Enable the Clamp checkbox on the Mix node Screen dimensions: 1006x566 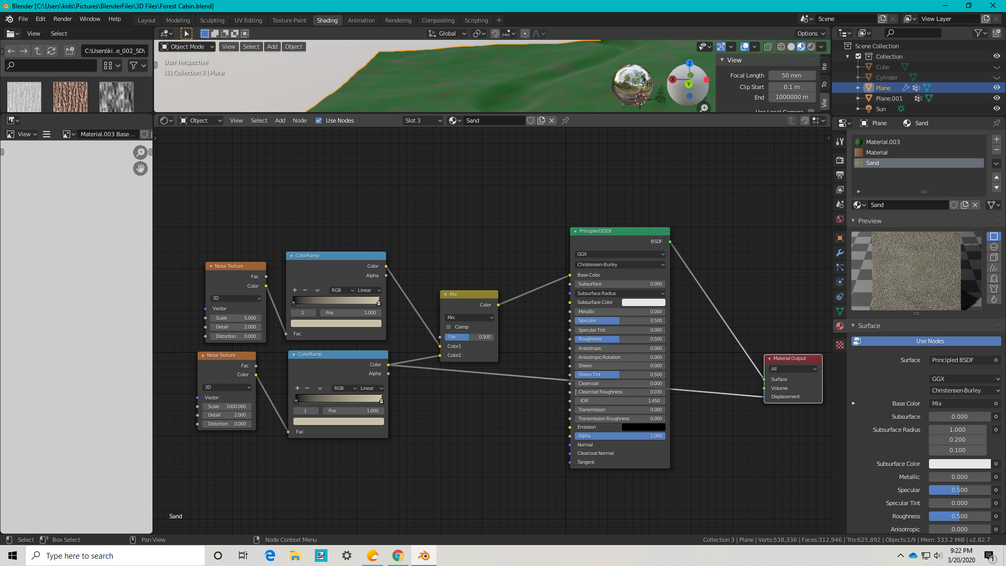449,326
